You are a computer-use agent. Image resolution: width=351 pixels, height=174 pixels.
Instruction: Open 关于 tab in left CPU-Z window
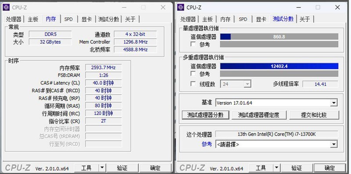click(x=130, y=19)
